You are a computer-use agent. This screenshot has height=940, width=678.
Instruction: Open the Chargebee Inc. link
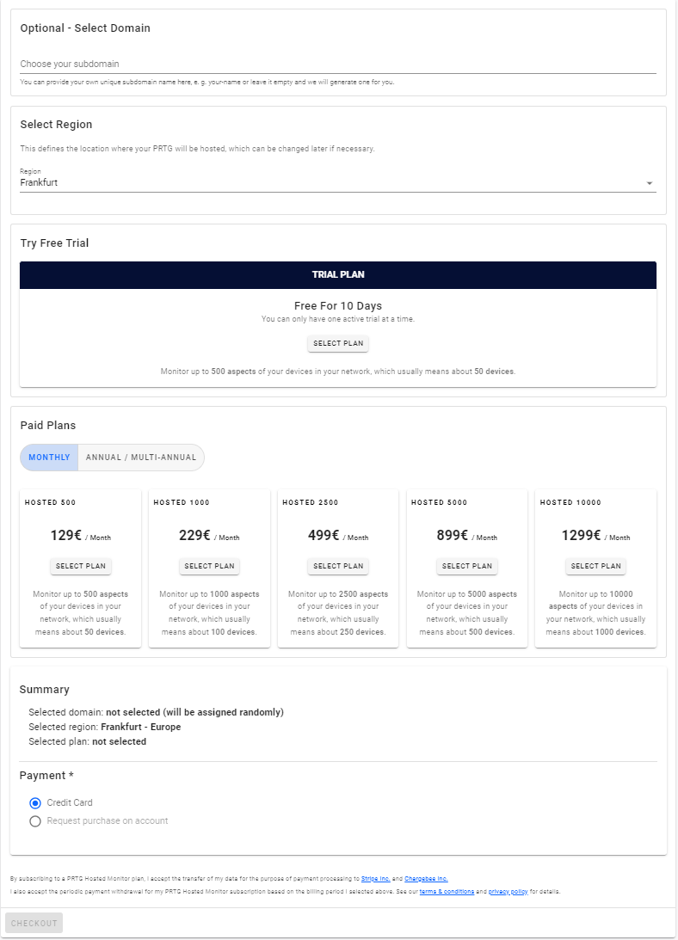click(426, 879)
